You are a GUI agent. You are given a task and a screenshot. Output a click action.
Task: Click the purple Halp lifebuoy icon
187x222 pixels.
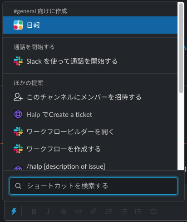pos(18,114)
